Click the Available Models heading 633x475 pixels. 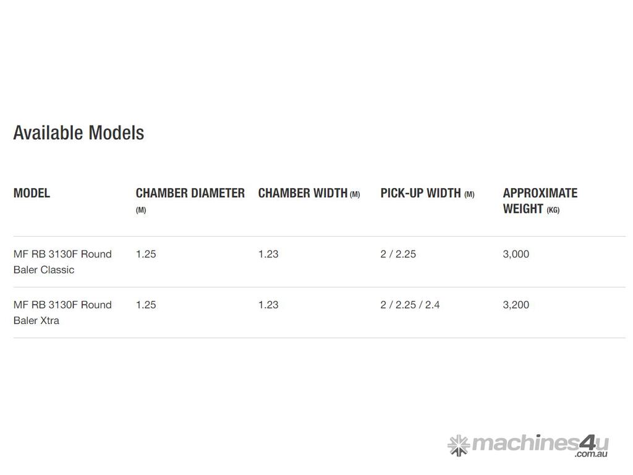click(79, 132)
